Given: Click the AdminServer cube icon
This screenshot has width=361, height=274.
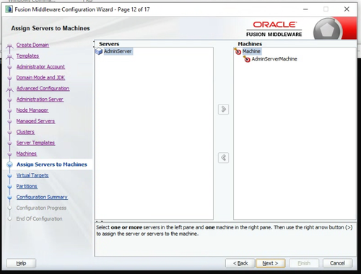Looking at the screenshot, I should [99, 51].
